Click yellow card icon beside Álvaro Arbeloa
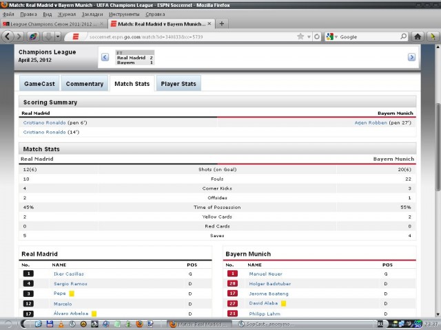This screenshot has height=330, width=441. coord(94,313)
